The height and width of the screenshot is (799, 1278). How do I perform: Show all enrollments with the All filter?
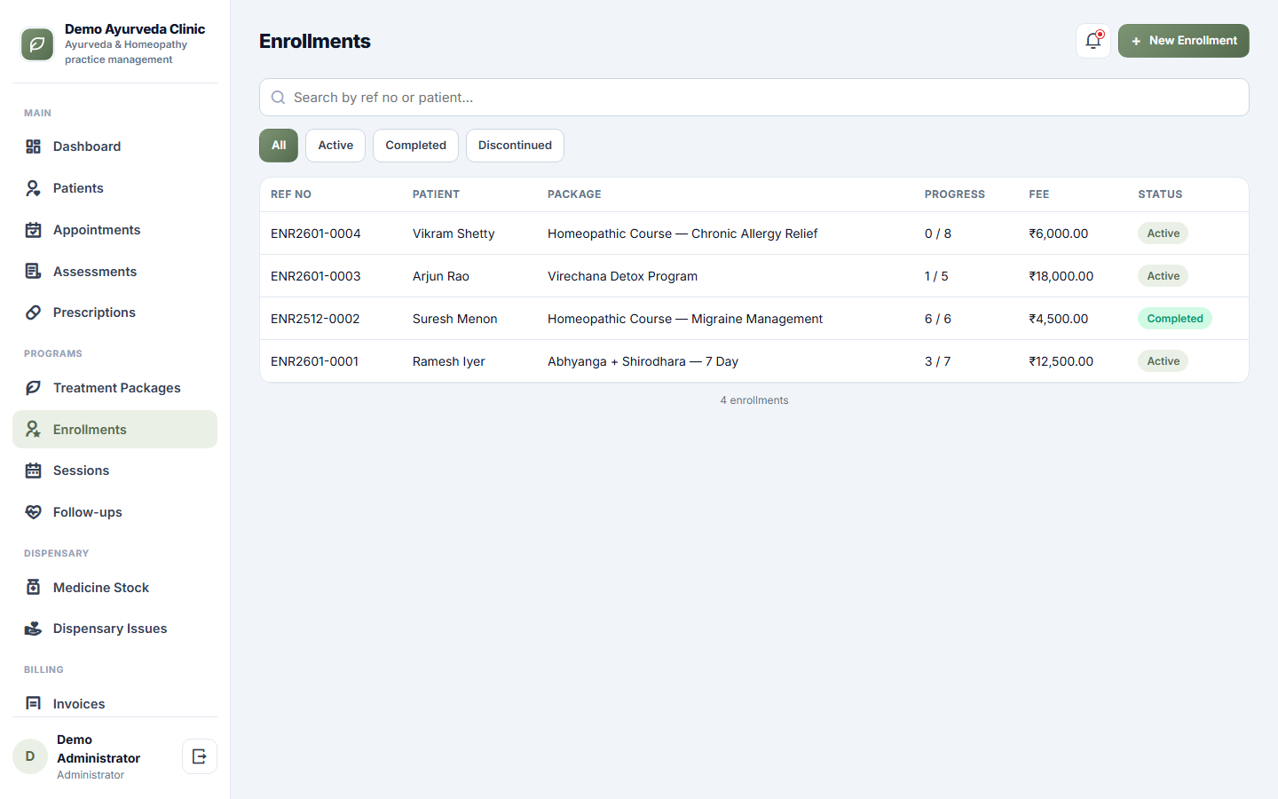[279, 146]
